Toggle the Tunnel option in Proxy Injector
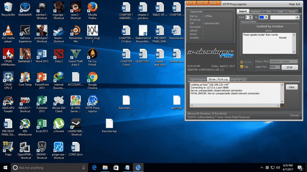The height and width of the screenshot is (172, 307). click(246, 62)
